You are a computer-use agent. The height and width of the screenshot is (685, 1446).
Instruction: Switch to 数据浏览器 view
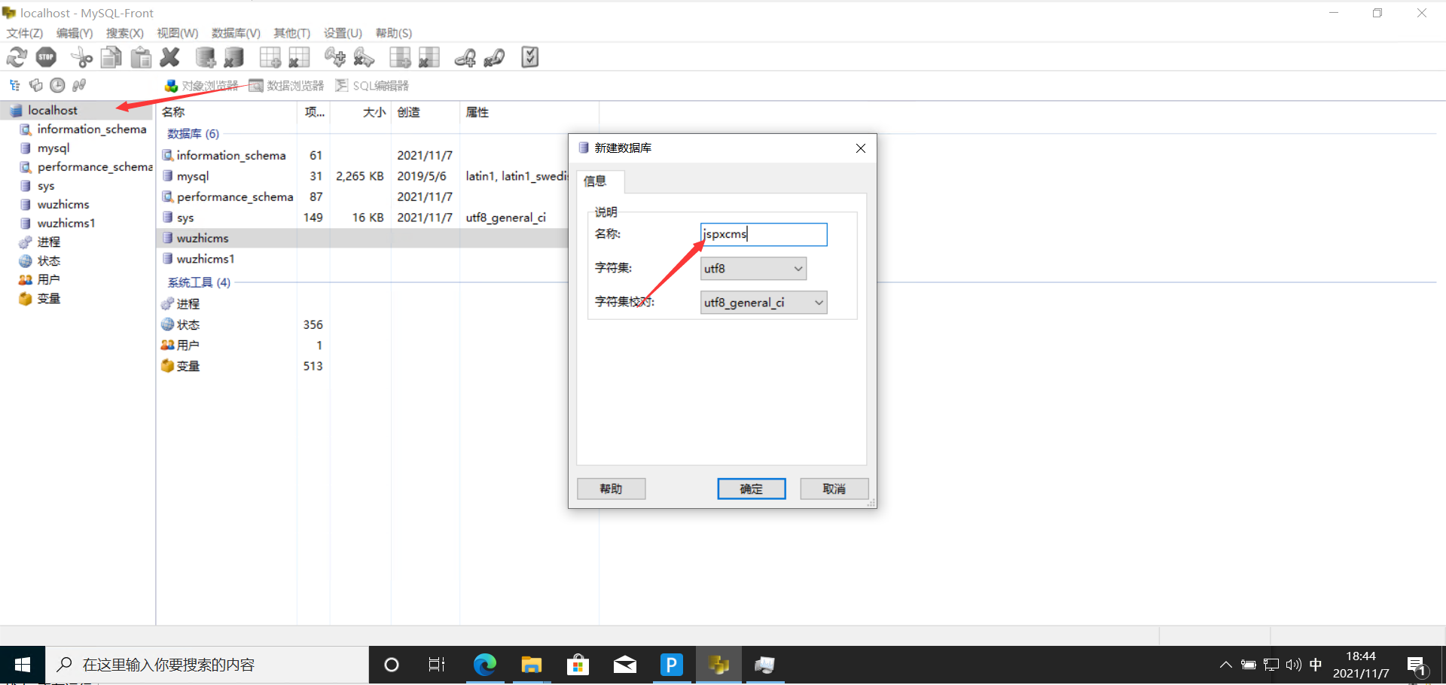[x=286, y=86]
